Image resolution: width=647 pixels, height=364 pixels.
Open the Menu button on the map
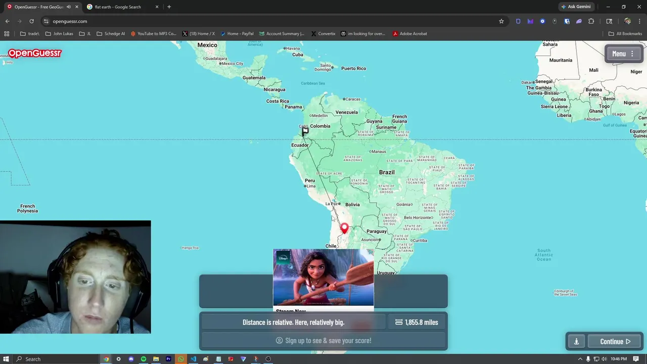tap(623, 54)
